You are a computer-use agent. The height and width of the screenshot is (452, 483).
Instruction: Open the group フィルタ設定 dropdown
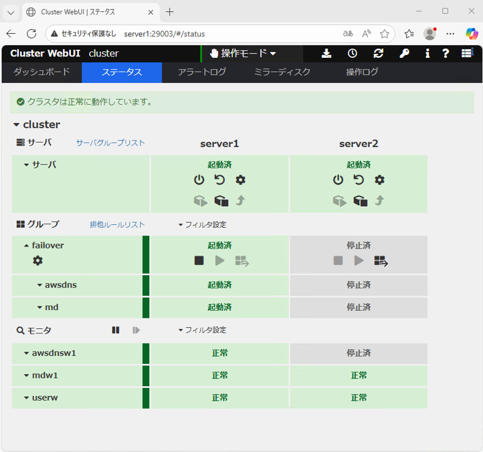(x=202, y=225)
